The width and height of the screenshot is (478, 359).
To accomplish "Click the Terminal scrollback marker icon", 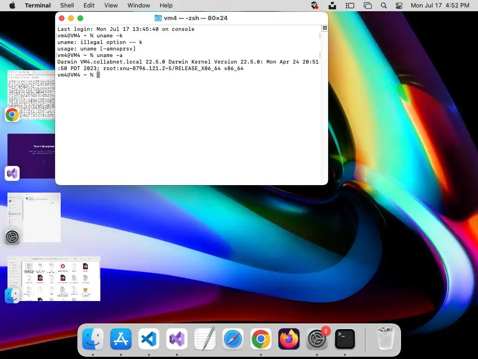I will point(325,28).
